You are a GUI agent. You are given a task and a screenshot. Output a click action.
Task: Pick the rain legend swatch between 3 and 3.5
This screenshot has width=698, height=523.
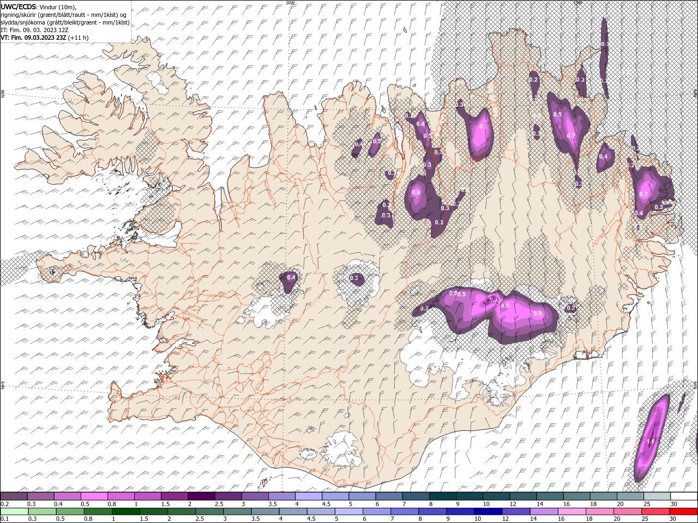pos(237,511)
